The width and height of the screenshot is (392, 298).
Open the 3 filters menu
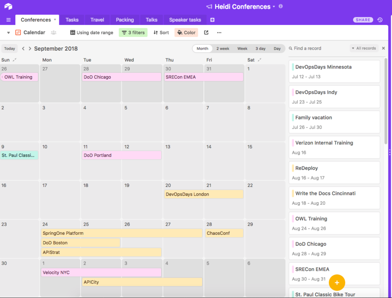133,33
